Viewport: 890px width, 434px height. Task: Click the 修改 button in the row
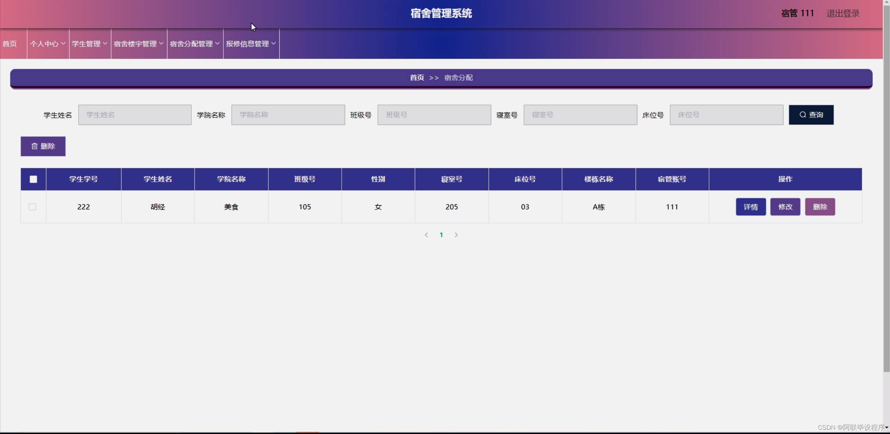[x=785, y=206]
